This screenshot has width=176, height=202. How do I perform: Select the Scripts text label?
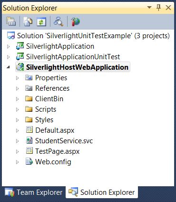click(x=46, y=109)
